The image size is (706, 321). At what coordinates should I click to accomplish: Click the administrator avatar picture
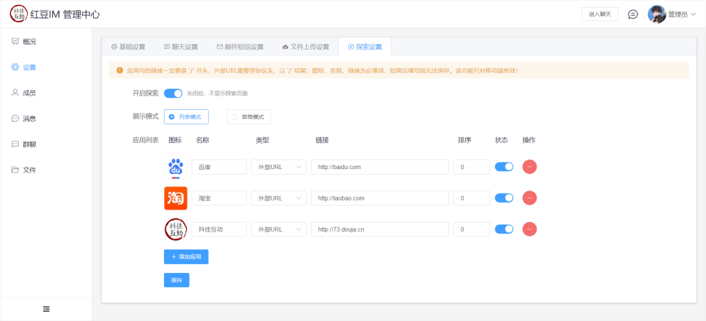pos(656,14)
